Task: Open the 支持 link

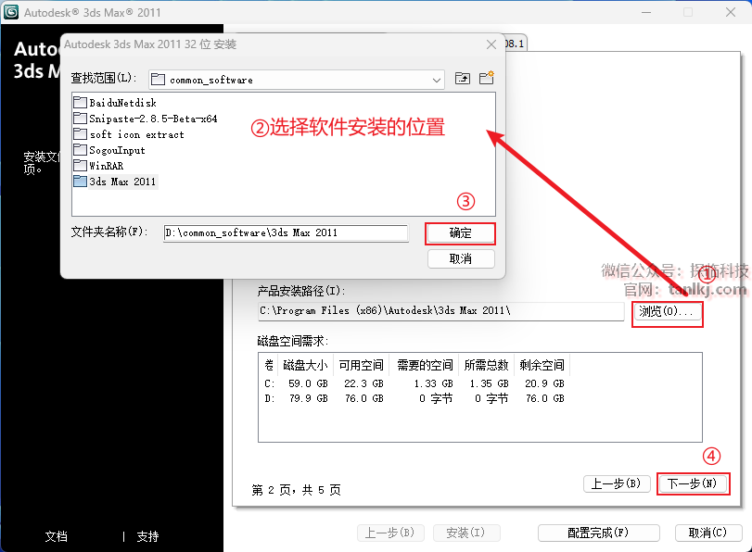Action: point(147,536)
